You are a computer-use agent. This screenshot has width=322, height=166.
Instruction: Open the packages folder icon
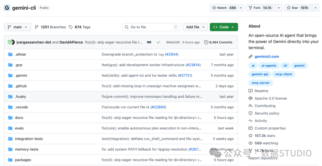10,160
